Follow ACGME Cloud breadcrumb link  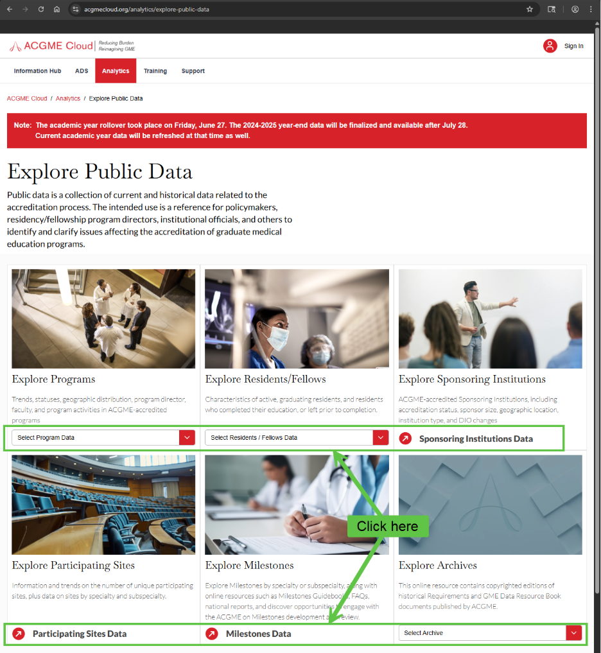(27, 99)
